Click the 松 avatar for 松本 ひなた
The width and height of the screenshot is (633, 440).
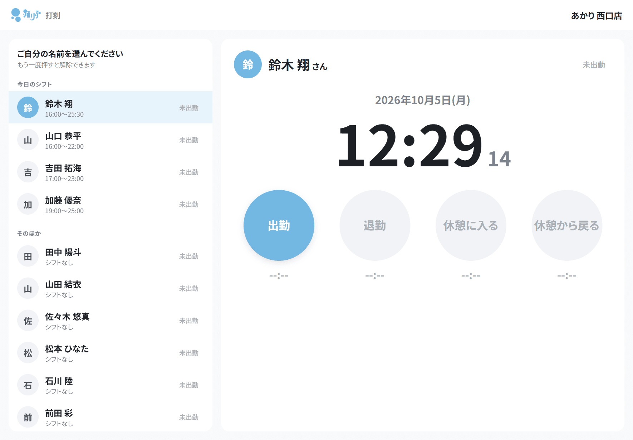coord(28,353)
